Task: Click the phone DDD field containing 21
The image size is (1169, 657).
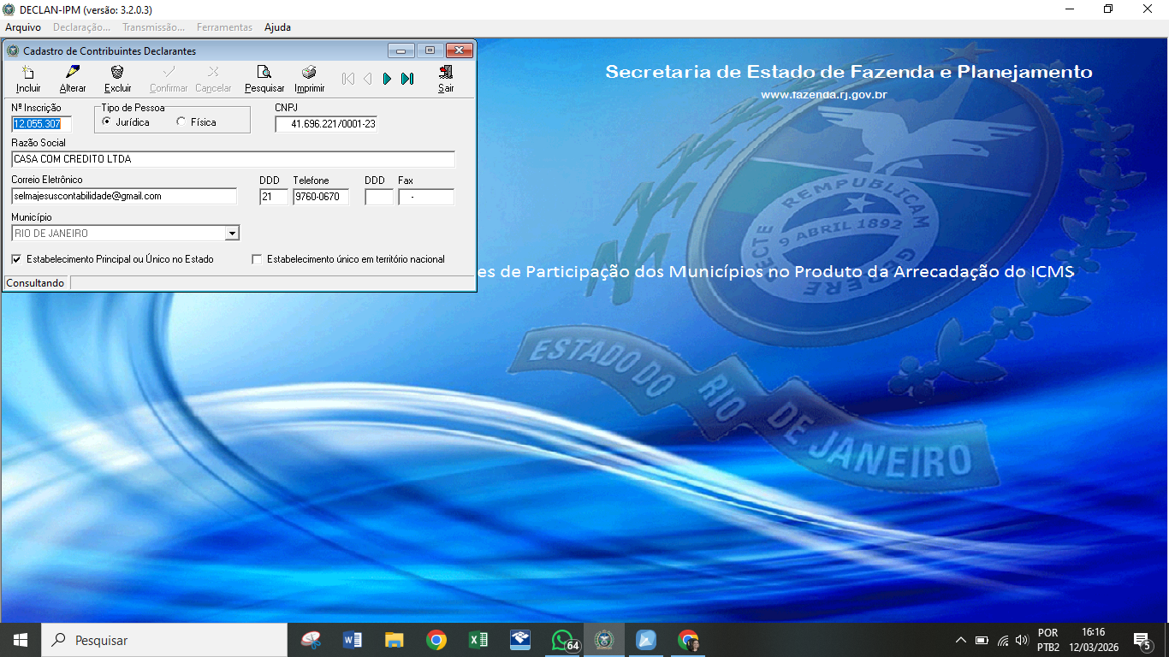Action: pos(274,197)
